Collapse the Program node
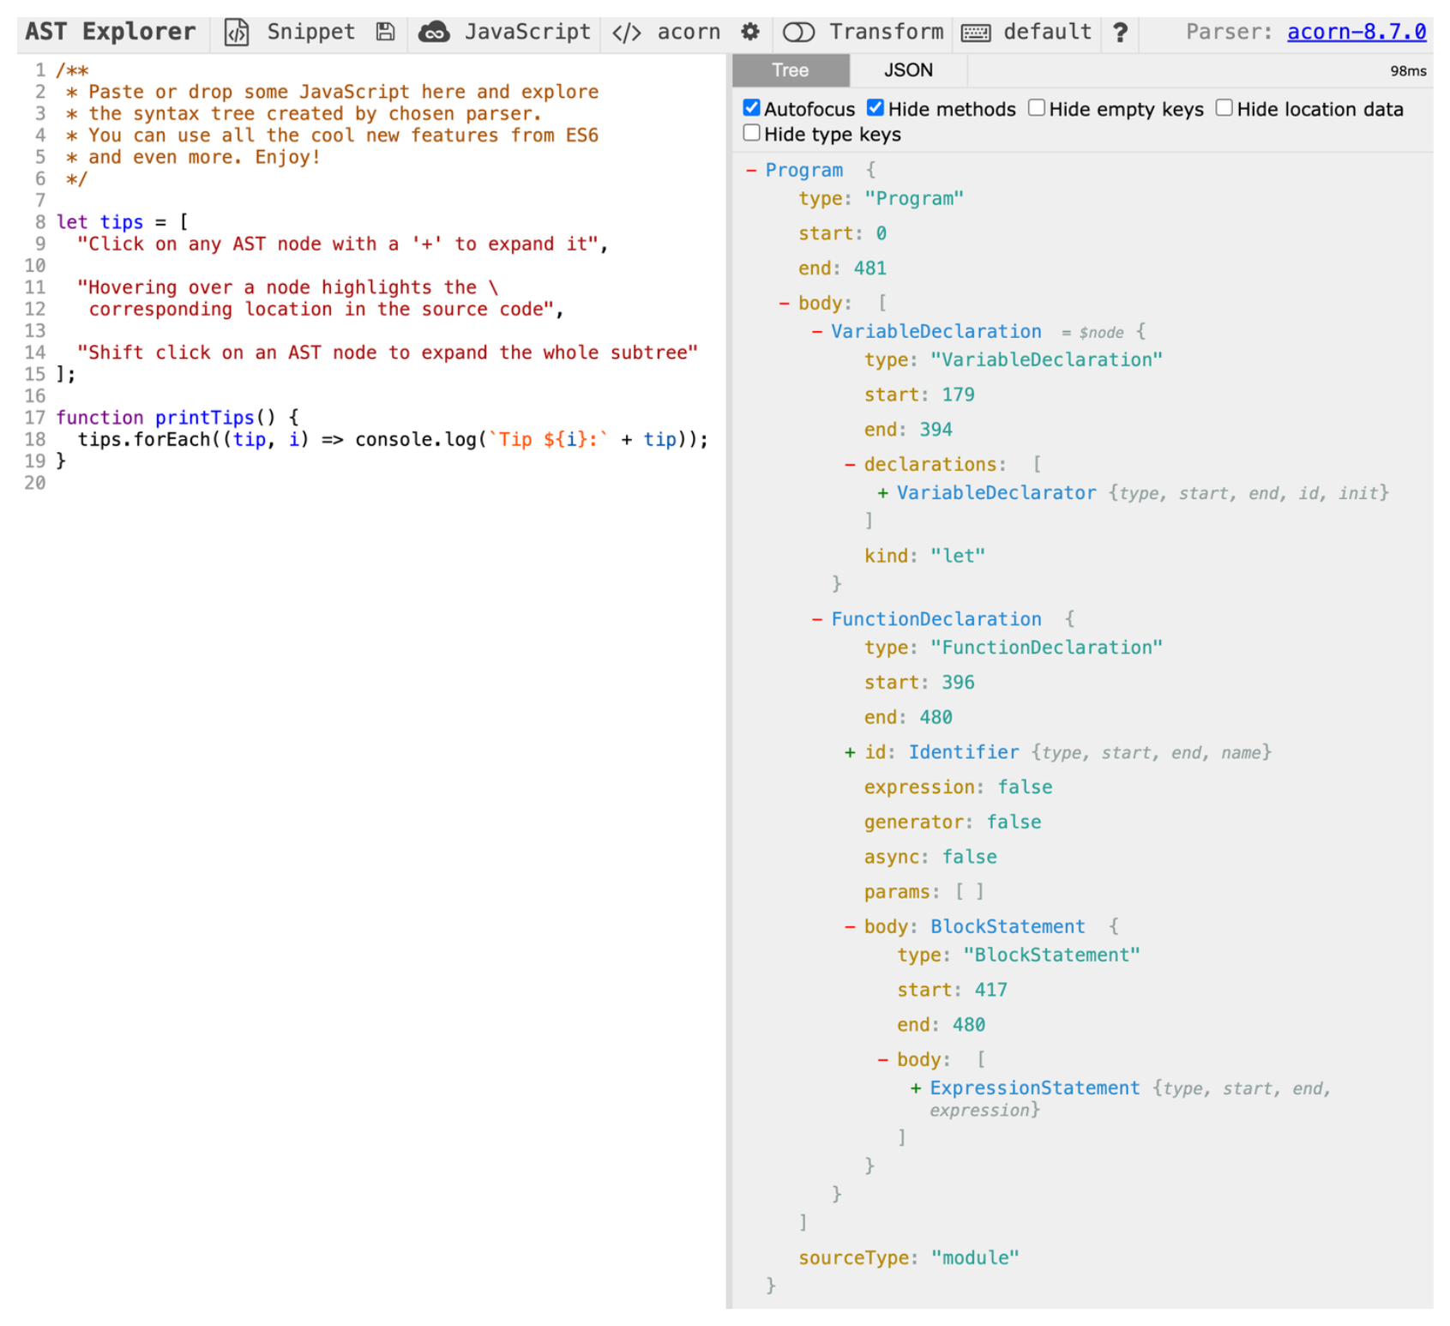Screen dimensions: 1450x1326 click(x=751, y=170)
